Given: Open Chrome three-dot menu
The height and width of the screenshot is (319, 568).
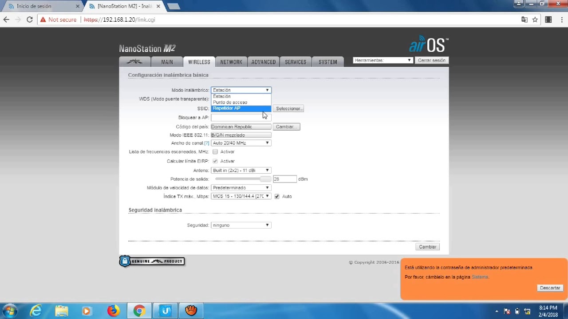Looking at the screenshot, I should (x=561, y=19).
